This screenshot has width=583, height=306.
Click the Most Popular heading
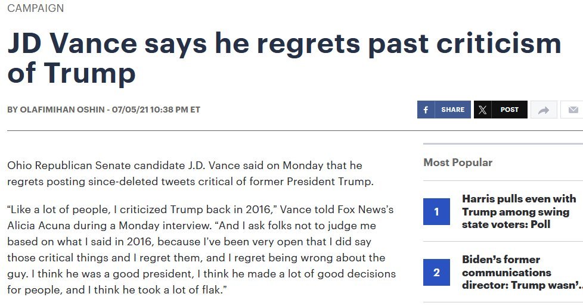pyautogui.click(x=458, y=163)
